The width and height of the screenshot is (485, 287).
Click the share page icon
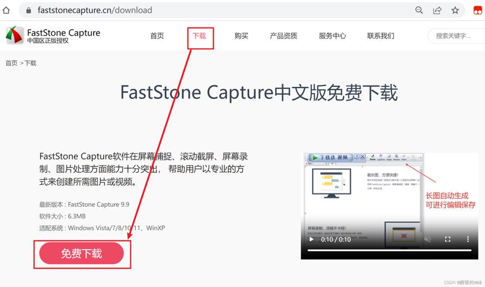coord(437,10)
